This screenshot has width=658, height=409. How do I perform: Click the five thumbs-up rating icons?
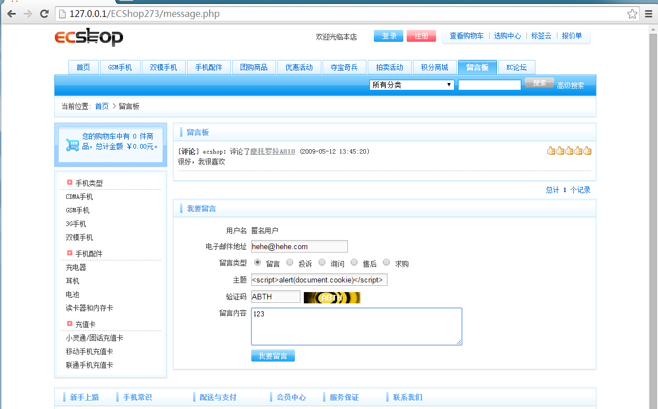[569, 151]
